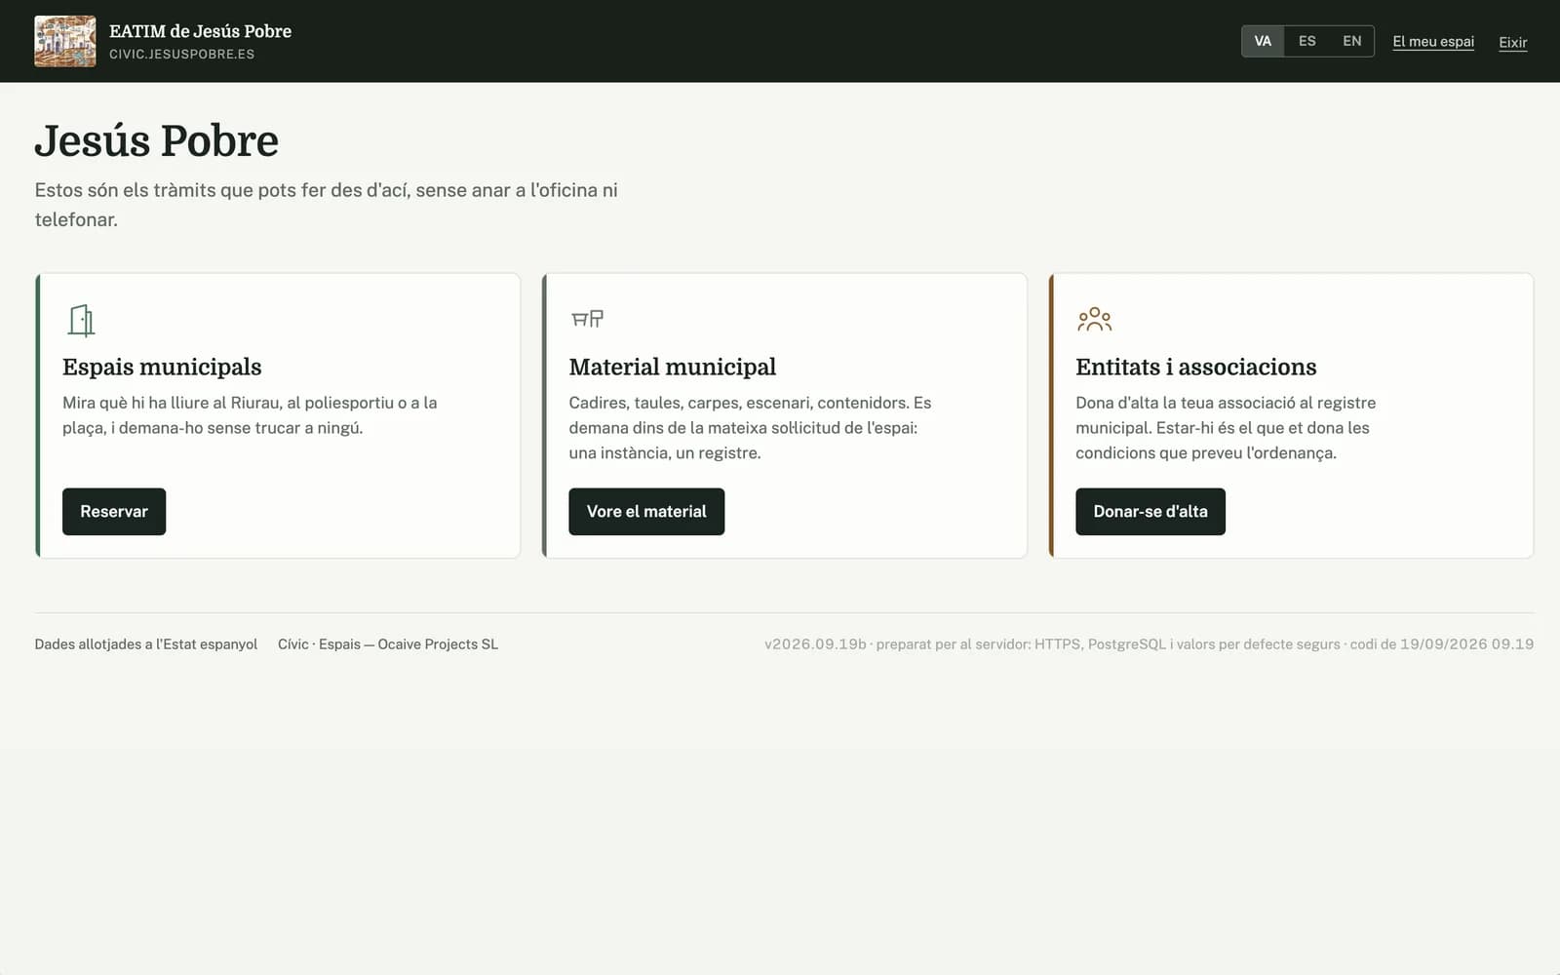This screenshot has height=975, width=1560.
Task: Click description starting 'Dona d'alta la teua associació'
Action: [1226, 428]
